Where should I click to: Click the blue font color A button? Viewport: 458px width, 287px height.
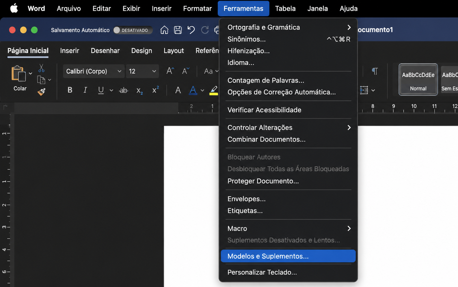[193, 90]
